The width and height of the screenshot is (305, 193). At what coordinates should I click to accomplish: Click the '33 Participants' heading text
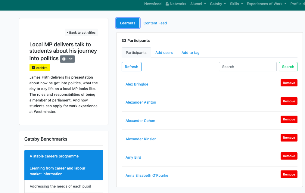[x=135, y=40]
